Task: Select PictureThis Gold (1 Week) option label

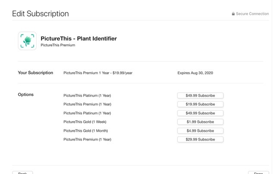Action: (x=85, y=122)
